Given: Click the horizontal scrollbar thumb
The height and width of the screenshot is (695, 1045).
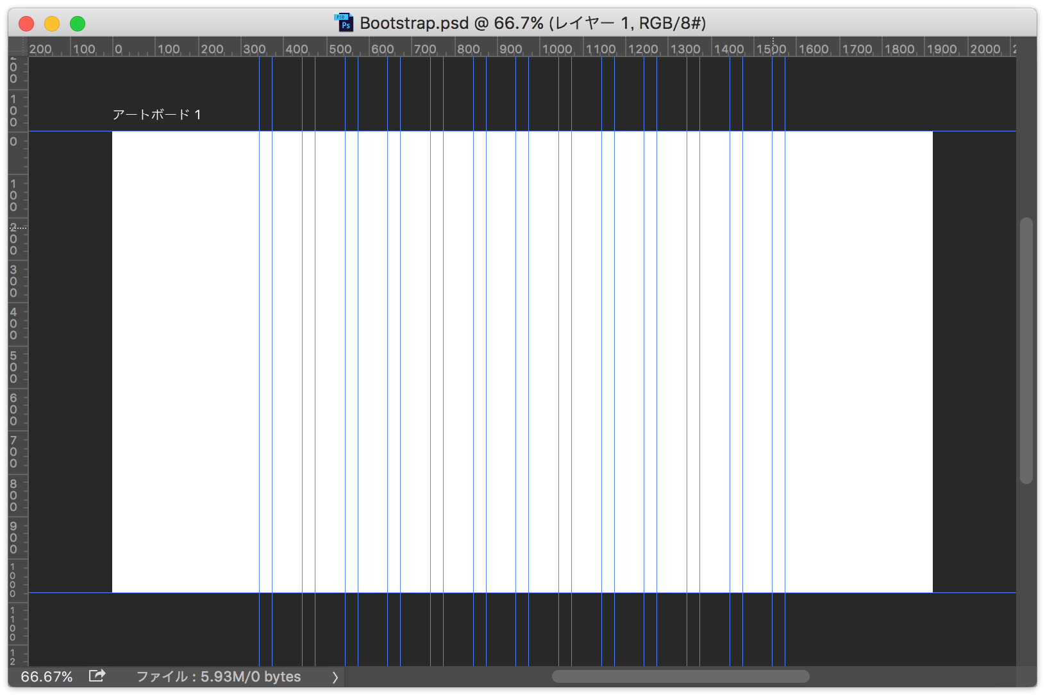Looking at the screenshot, I should pos(680,676).
